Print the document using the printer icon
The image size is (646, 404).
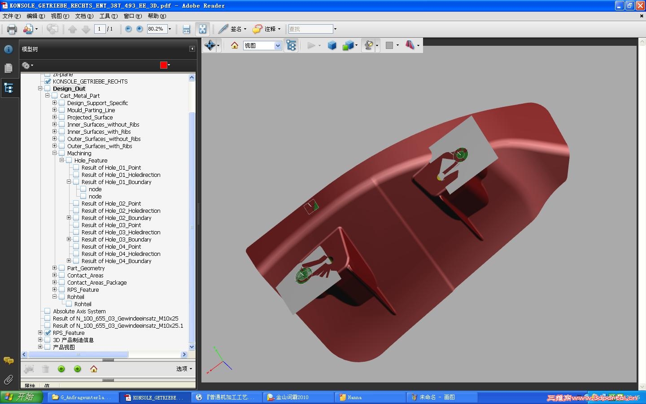(x=12, y=29)
